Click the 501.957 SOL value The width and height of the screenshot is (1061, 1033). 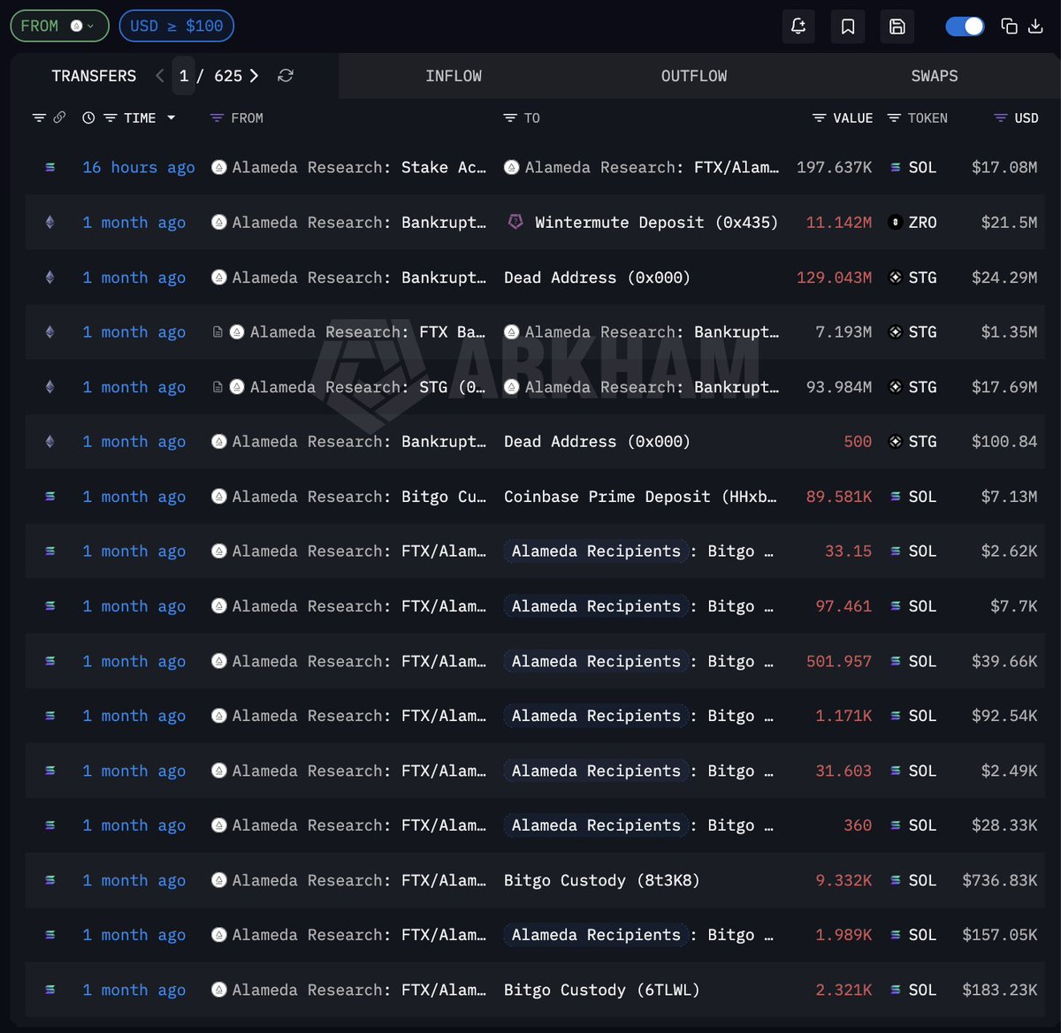(839, 661)
